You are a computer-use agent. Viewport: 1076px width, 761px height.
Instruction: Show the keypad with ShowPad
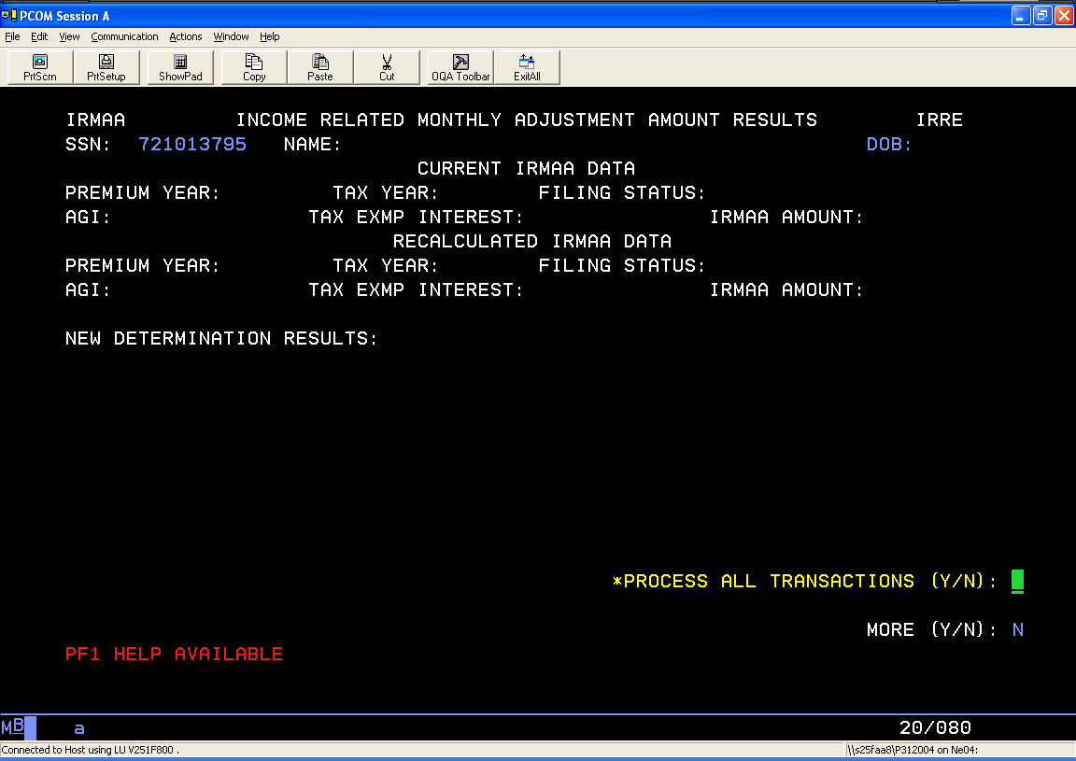(x=180, y=67)
